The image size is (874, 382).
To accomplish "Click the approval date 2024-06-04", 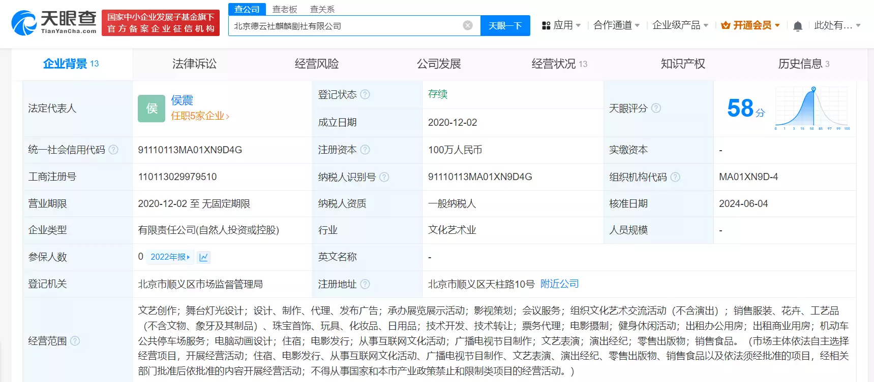I will [743, 204].
